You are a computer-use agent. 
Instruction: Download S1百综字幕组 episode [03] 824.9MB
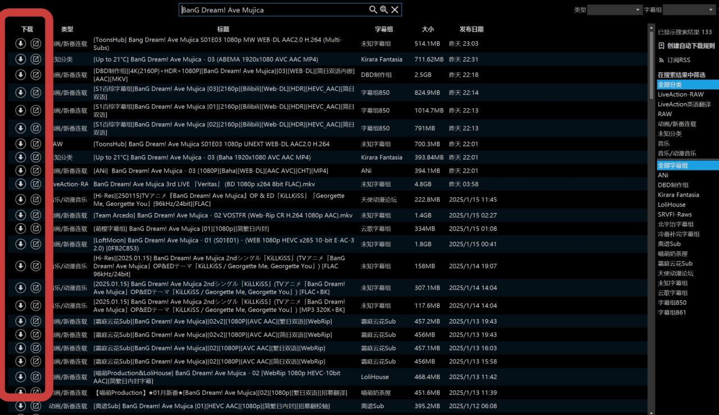click(x=21, y=93)
